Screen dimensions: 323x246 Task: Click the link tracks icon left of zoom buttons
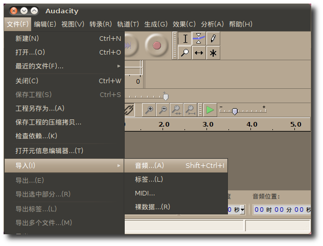click(129, 110)
